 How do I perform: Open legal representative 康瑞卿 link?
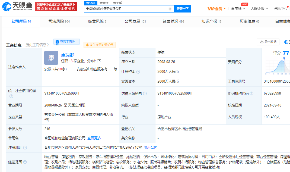[68, 55]
